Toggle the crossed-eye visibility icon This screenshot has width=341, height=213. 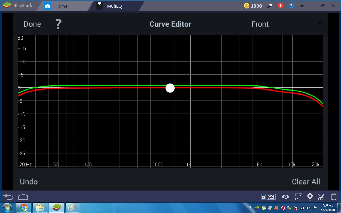(285, 197)
